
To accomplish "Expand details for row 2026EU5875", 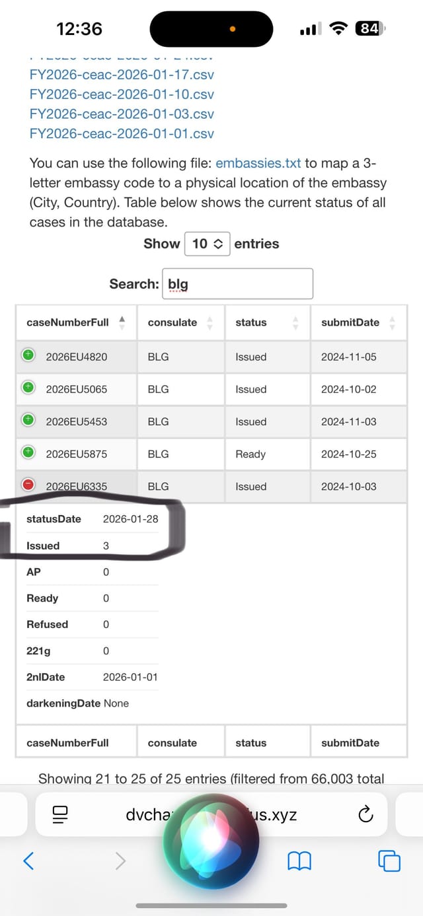I will point(28,452).
